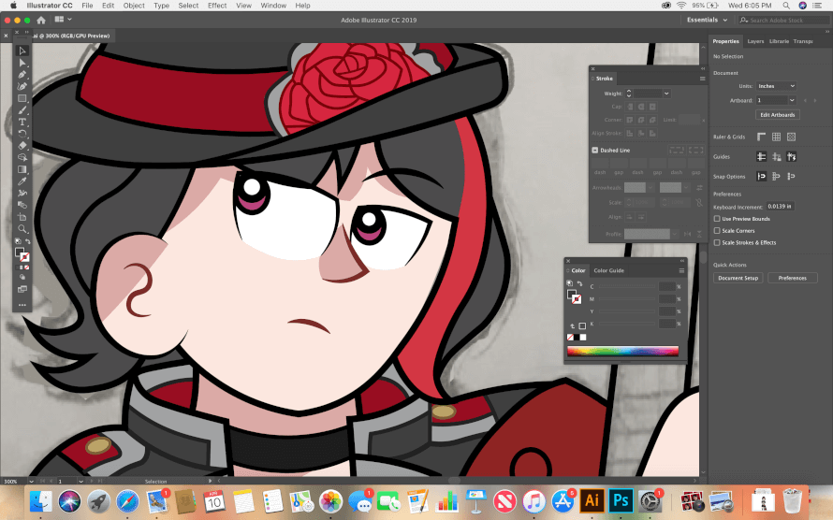Collapse the Color panel double arrows
The image size is (833, 520).
(682, 261)
